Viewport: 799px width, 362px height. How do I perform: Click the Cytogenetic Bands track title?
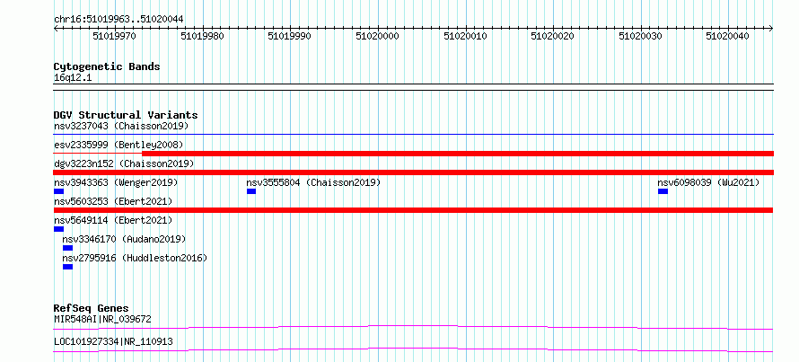tap(107, 66)
